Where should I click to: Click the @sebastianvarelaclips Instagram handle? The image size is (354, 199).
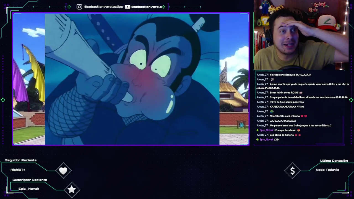pyautogui.click(x=103, y=7)
